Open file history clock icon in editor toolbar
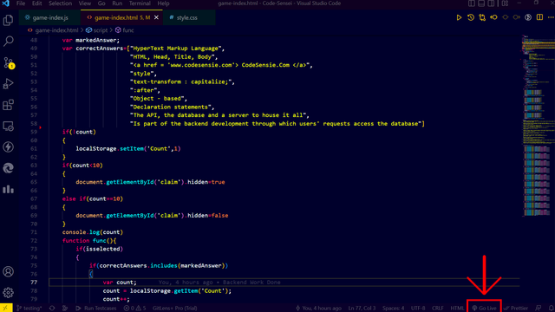 (471, 17)
